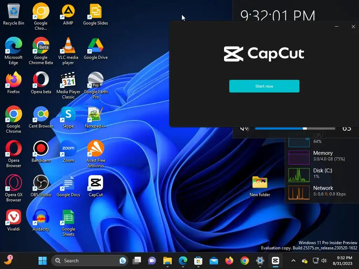The image size is (359, 269).
Task: Select the Skype desktop shortcut
Action: click(68, 117)
